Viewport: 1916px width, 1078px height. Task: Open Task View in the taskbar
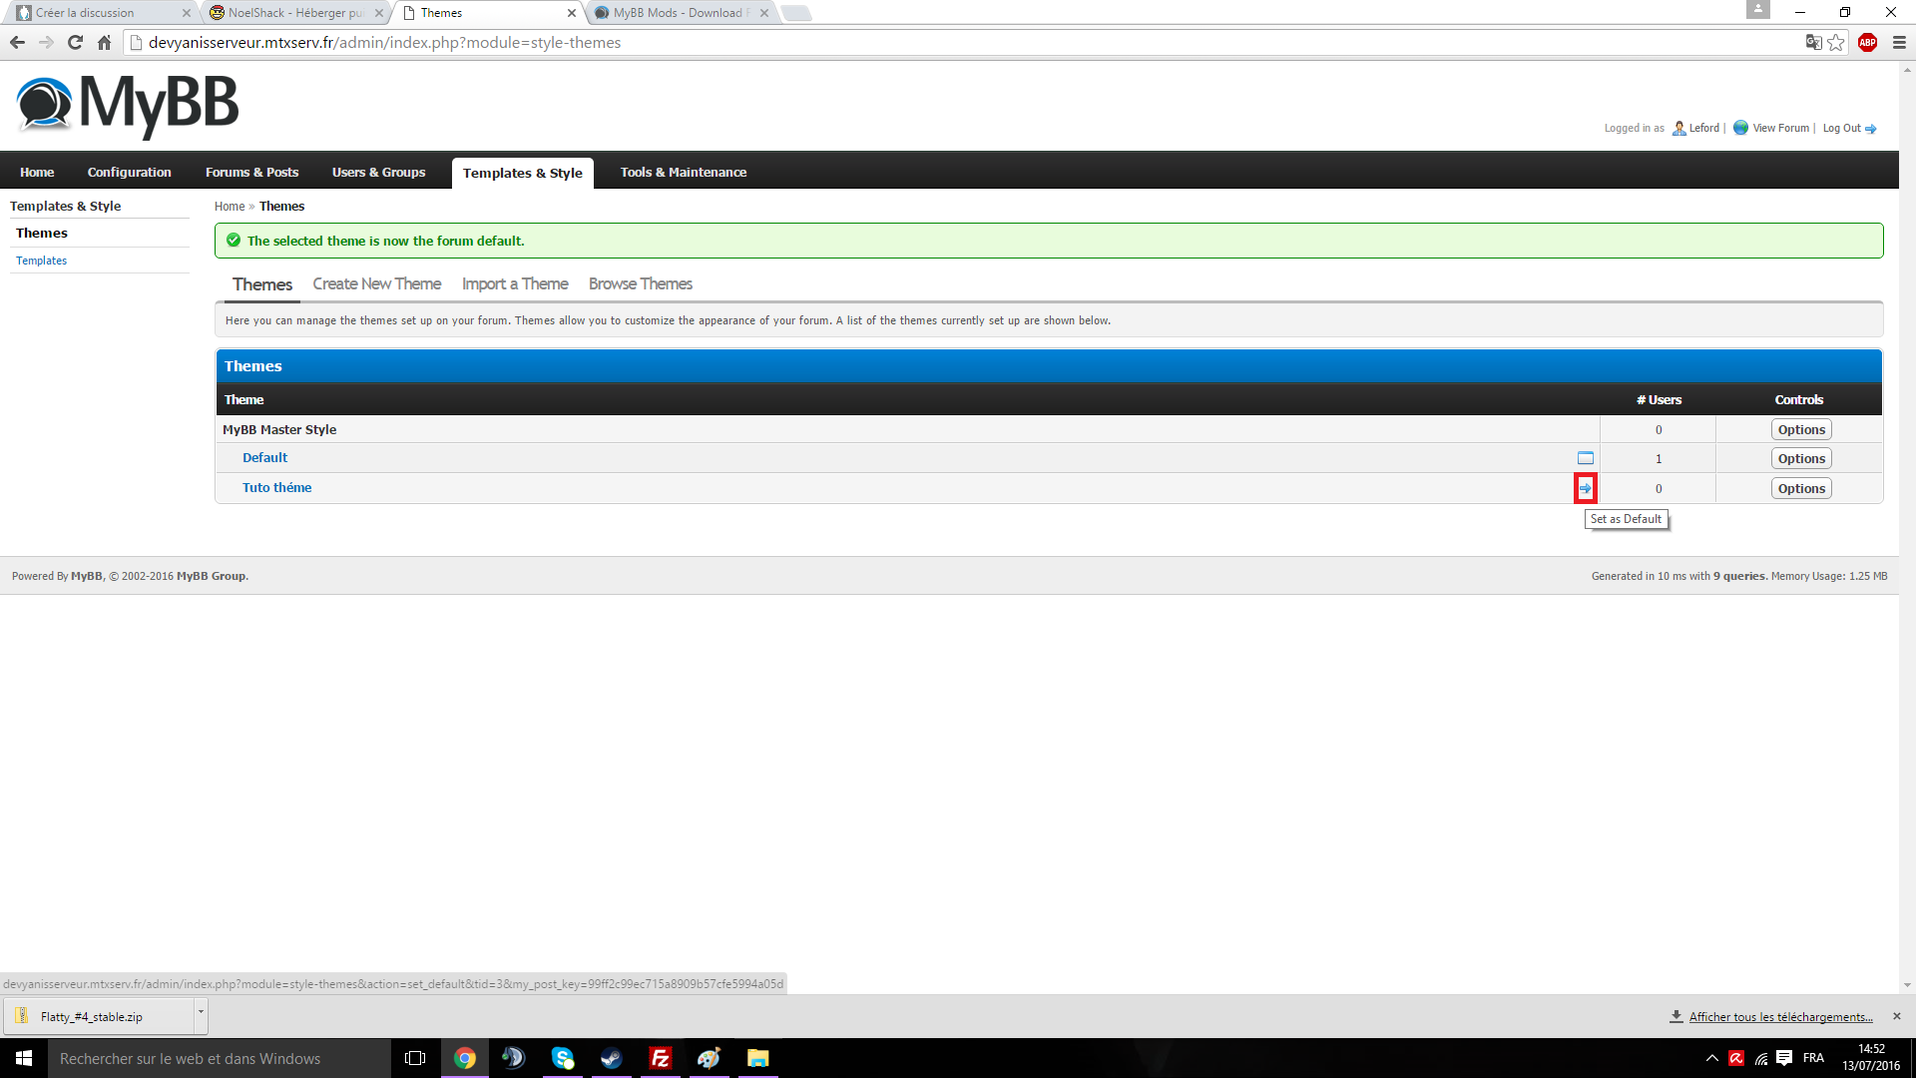415,1058
